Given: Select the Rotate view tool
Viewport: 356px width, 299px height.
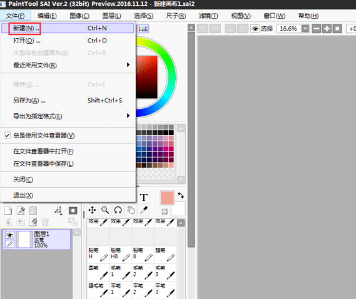Looking at the screenshot, I should [118, 210].
